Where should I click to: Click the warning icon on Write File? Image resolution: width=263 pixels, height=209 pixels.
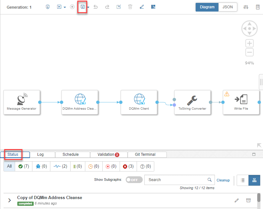tap(227, 94)
